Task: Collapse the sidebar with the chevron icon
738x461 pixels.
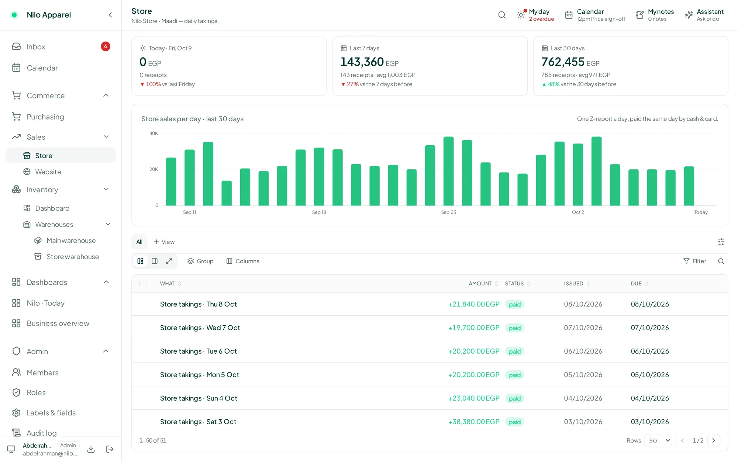Action: pos(110,15)
